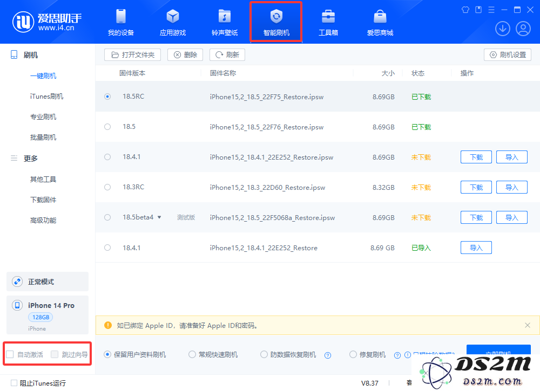This screenshot has height=391, width=540.
Task: Click the iPhone15,2_18.5_22F76_Restore.ipsw file name
Action: (267, 127)
